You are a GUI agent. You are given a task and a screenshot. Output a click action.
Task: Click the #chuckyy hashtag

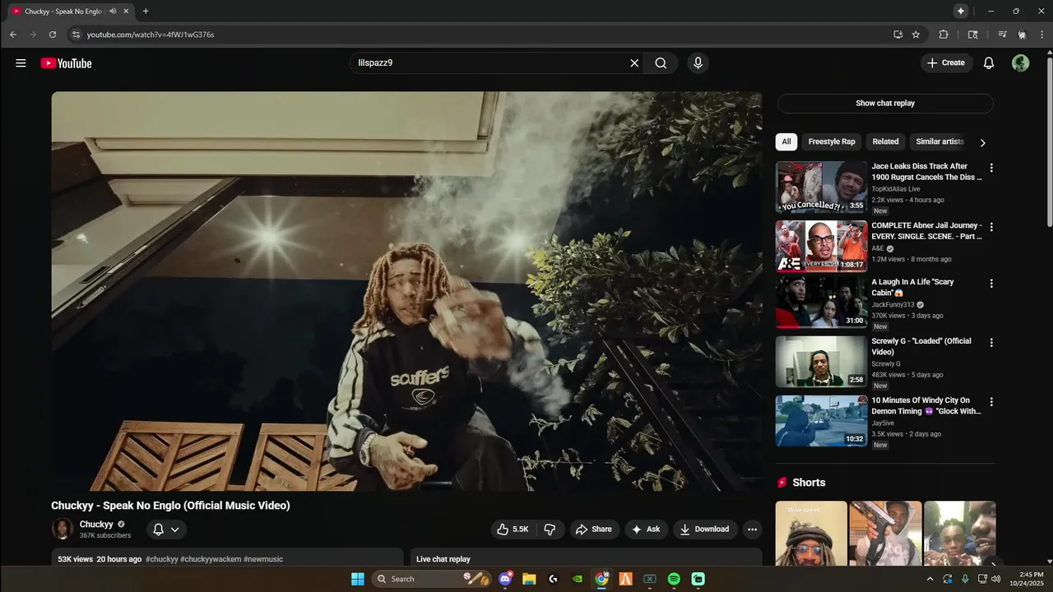coord(162,559)
